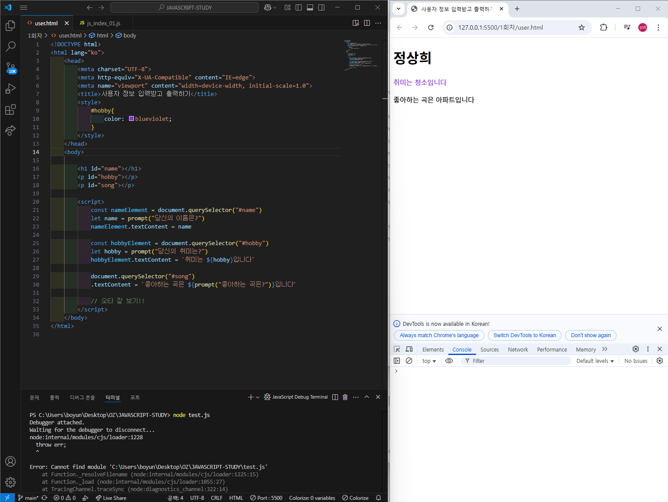Open a new Chrome tab

[517, 9]
